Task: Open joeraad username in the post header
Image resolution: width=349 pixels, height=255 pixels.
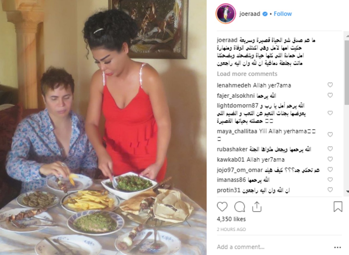Action: [250, 14]
